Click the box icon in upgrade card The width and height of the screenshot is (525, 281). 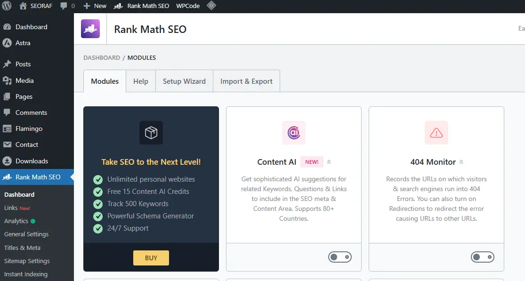pos(151,133)
